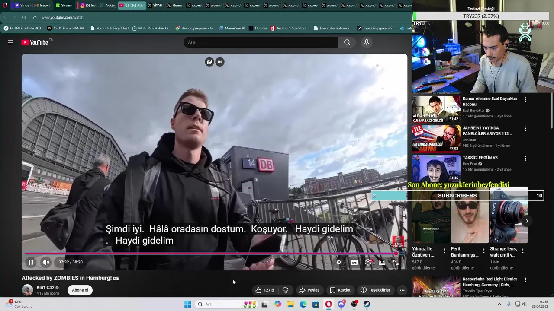
Task: Open Kumar Alemine Ezel Bayraktar video thumbnail
Action: [x=436, y=109]
